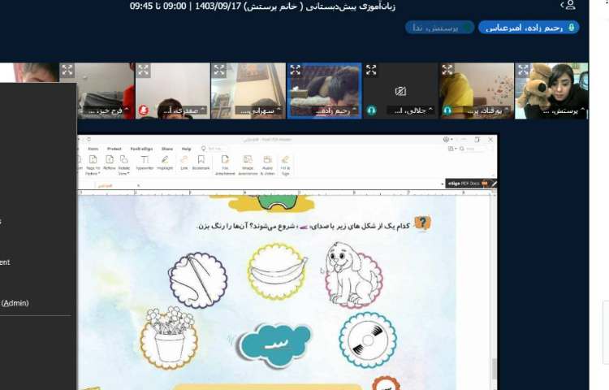Open chevron menu on جلالی name label
This screenshot has height=390, width=609.
click(430, 110)
